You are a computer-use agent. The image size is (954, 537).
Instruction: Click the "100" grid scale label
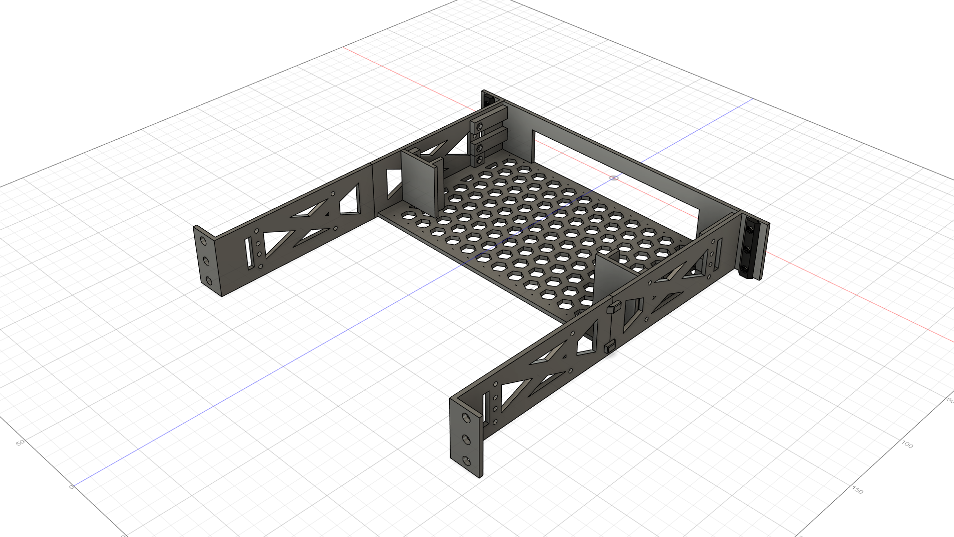tap(907, 444)
